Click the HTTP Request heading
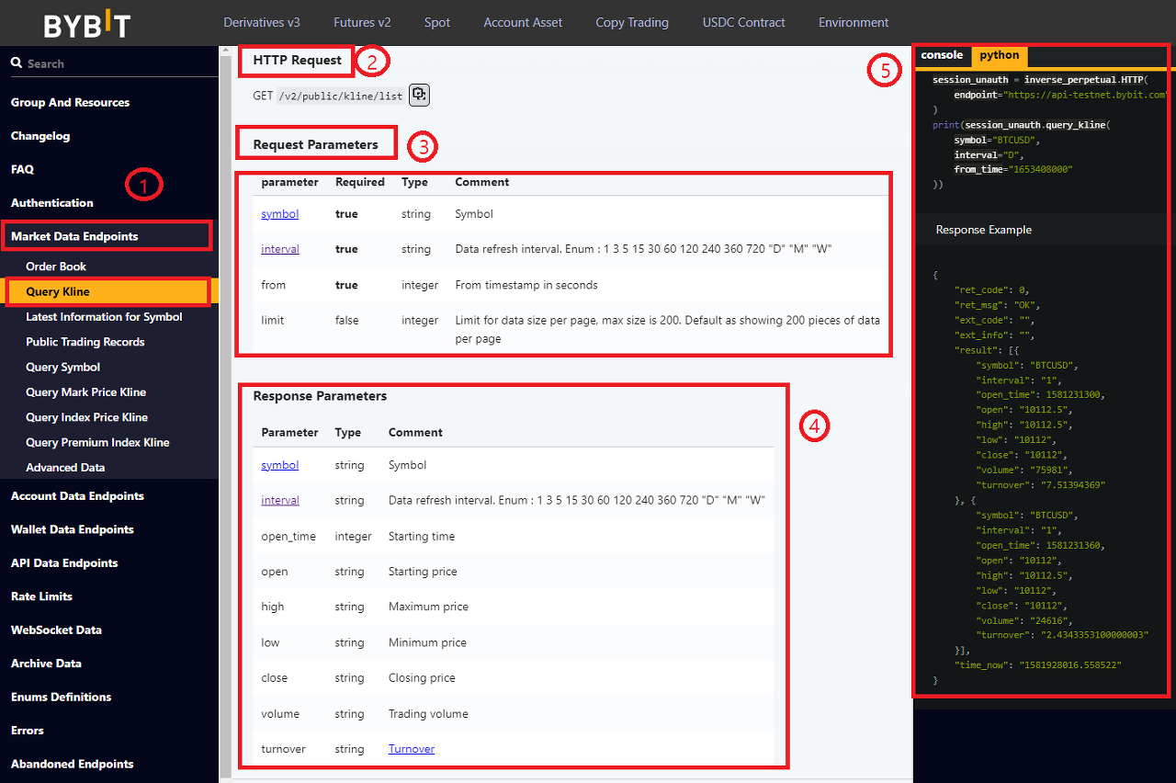This screenshot has height=783, width=1176. coord(297,61)
